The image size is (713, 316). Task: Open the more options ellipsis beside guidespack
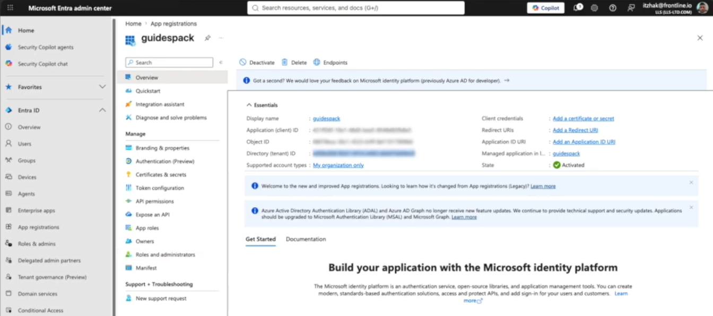click(221, 38)
